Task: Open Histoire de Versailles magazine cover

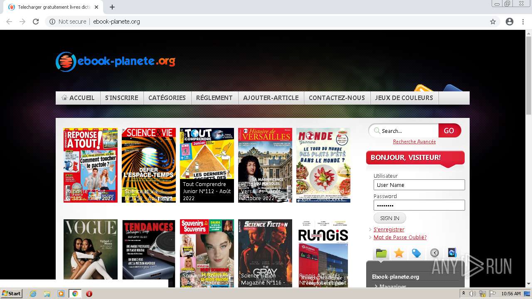Action: point(265,165)
